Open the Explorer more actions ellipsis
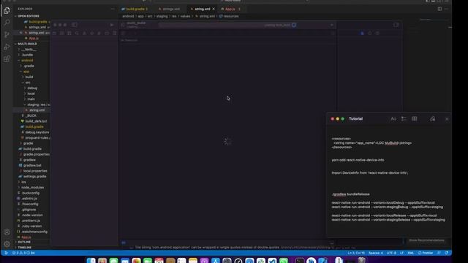This screenshot has width=468, height=263. click(113, 9)
